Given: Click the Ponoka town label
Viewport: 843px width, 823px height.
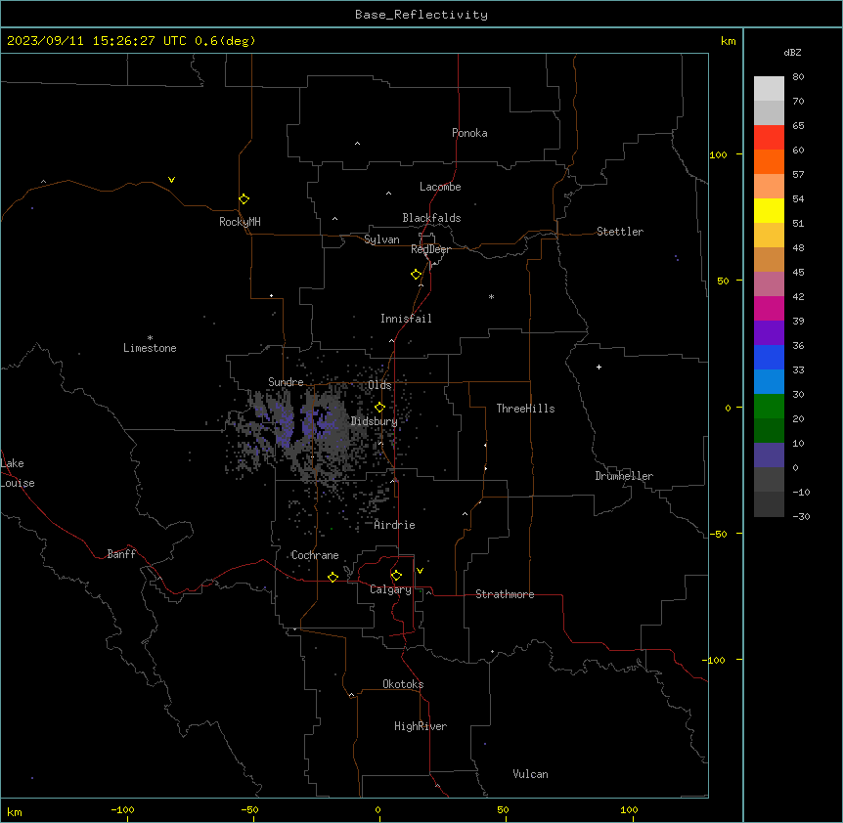Looking at the screenshot, I should click(x=469, y=133).
